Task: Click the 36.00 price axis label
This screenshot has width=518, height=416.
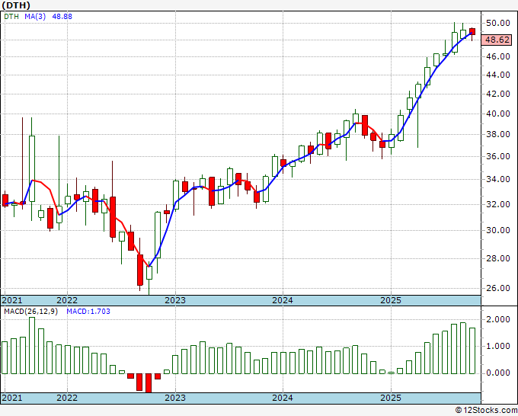Action: [498, 156]
